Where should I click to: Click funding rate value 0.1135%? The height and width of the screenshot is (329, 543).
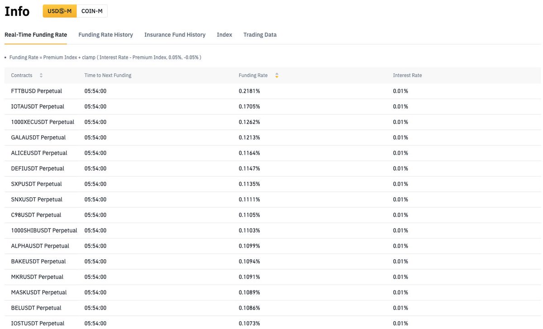coord(249,184)
